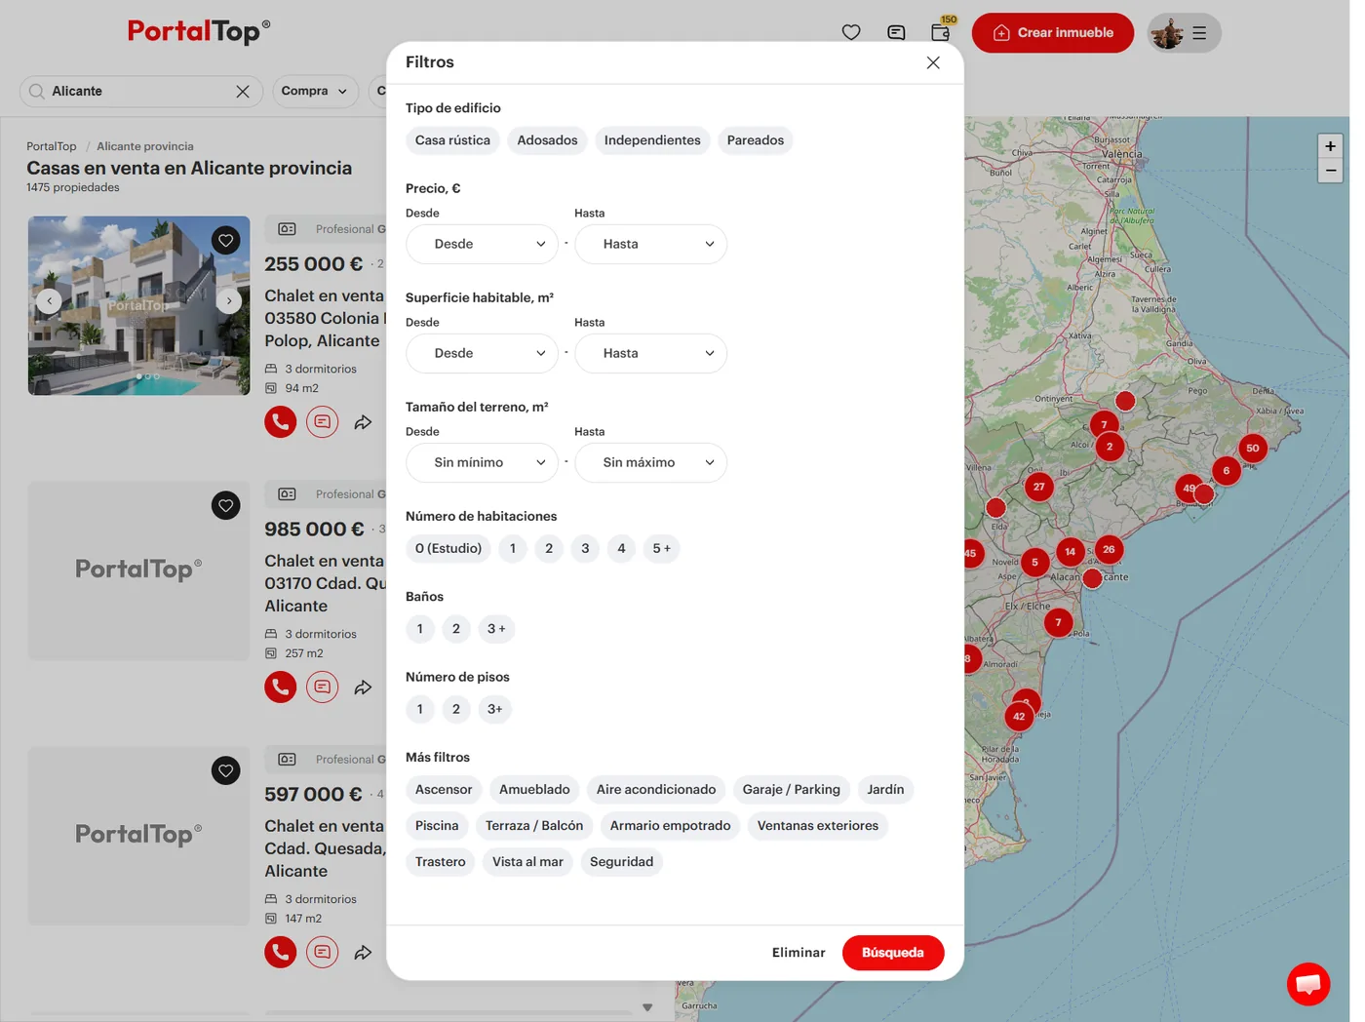Click the Búsqueda button
This screenshot has height=1022, width=1365.
pyautogui.click(x=893, y=953)
